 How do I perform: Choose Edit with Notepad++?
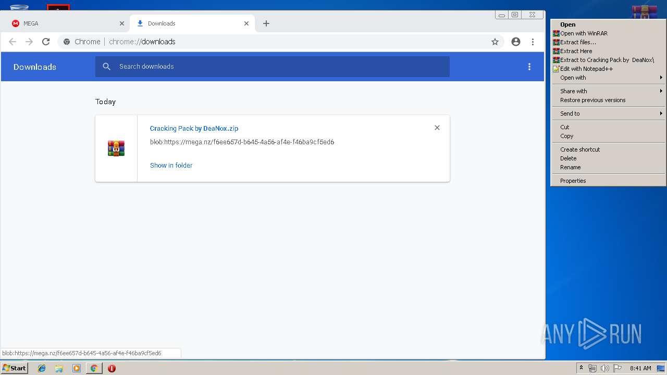pyautogui.click(x=608, y=69)
